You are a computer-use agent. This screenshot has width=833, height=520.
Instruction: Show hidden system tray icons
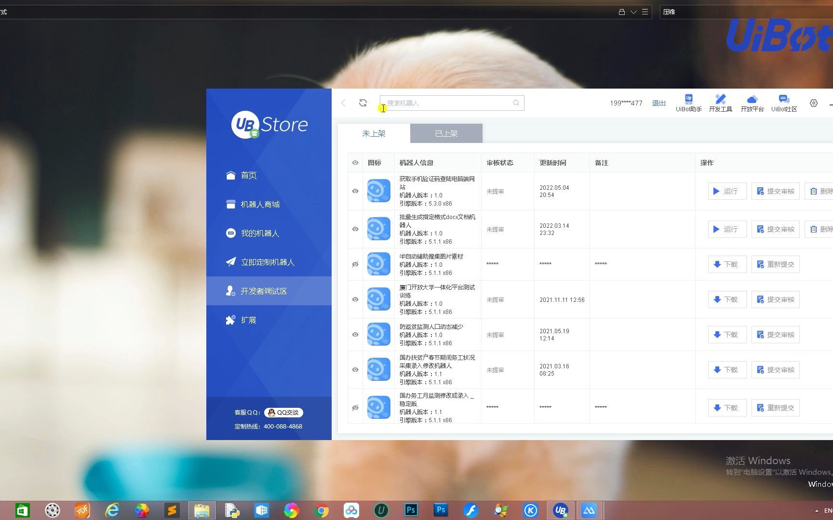(x=817, y=511)
